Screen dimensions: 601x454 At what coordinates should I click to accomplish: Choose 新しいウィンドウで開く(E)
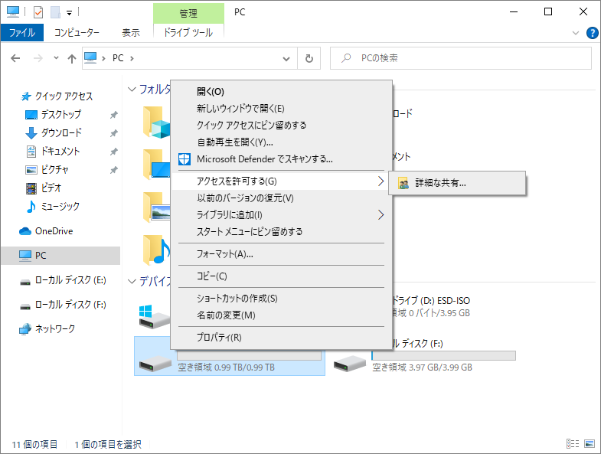click(x=281, y=109)
